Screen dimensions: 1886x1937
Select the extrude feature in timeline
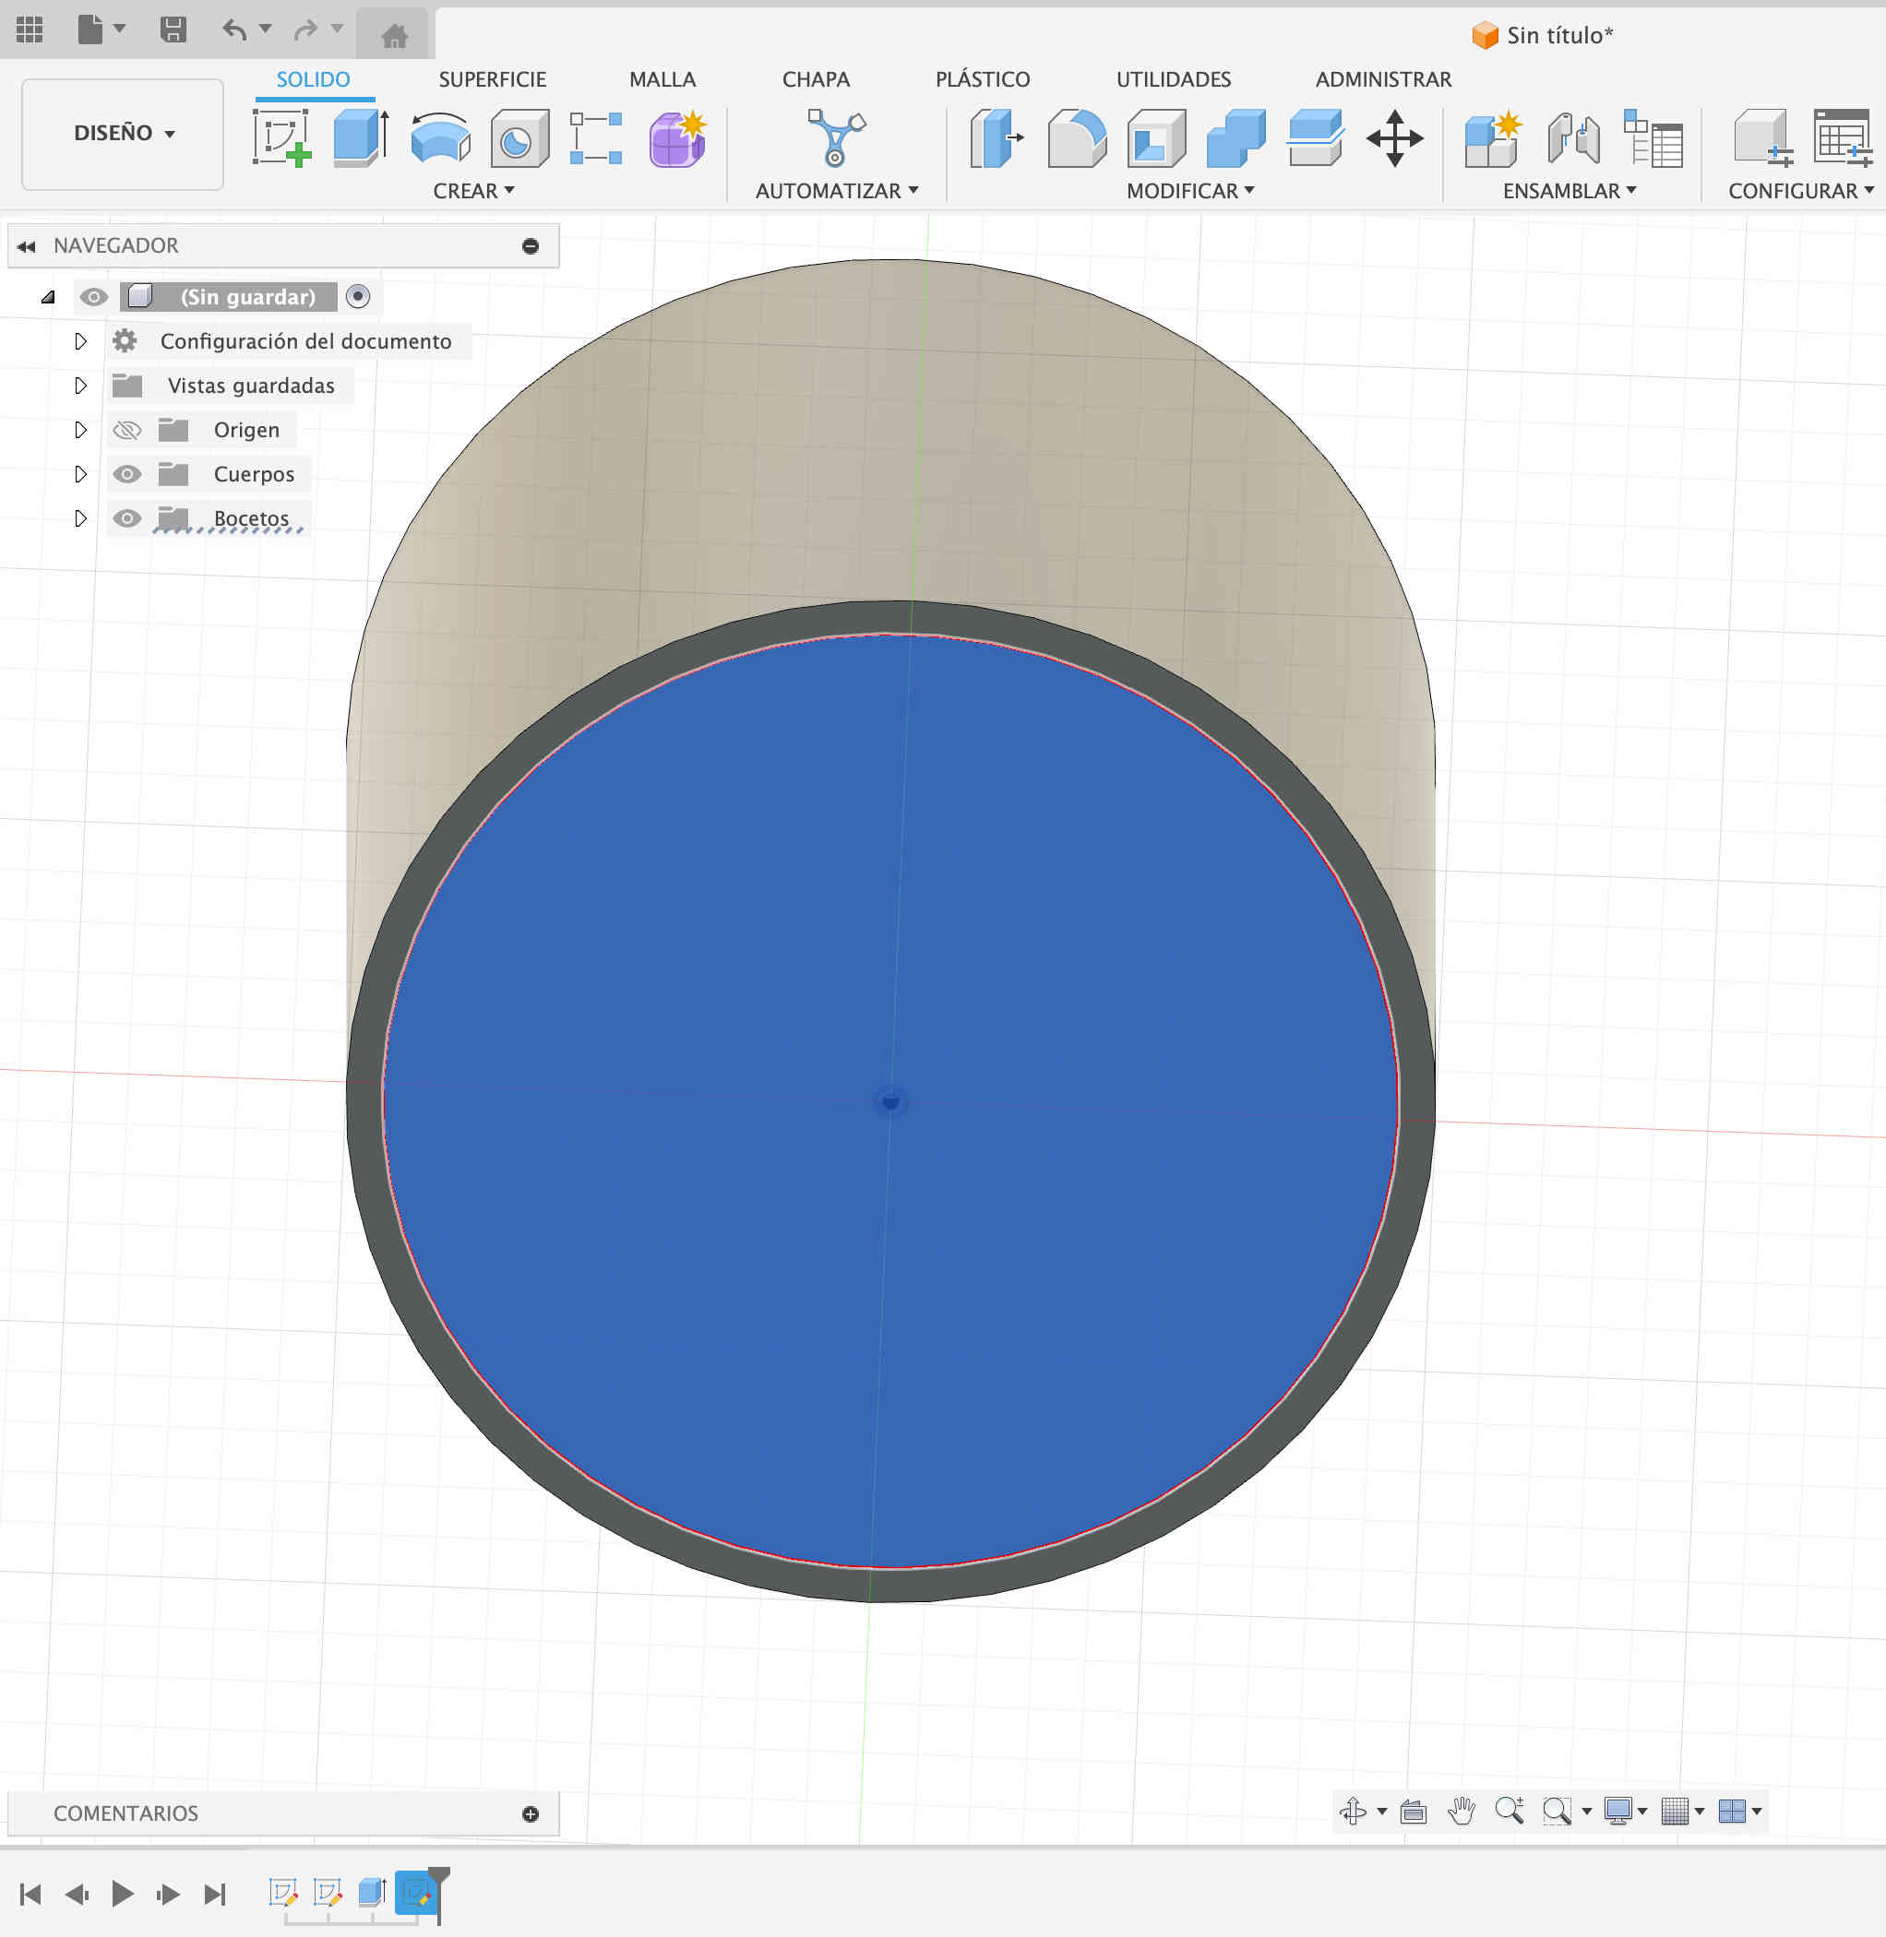point(372,1892)
